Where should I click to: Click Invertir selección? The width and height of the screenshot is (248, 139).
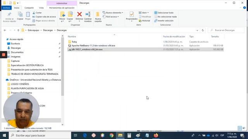tap(164, 20)
